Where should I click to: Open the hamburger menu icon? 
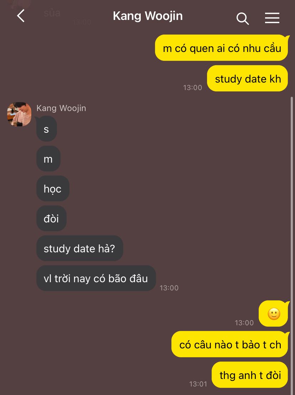click(272, 18)
